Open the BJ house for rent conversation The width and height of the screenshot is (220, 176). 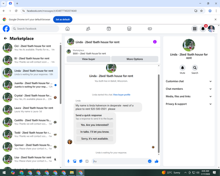[x=29, y=60]
